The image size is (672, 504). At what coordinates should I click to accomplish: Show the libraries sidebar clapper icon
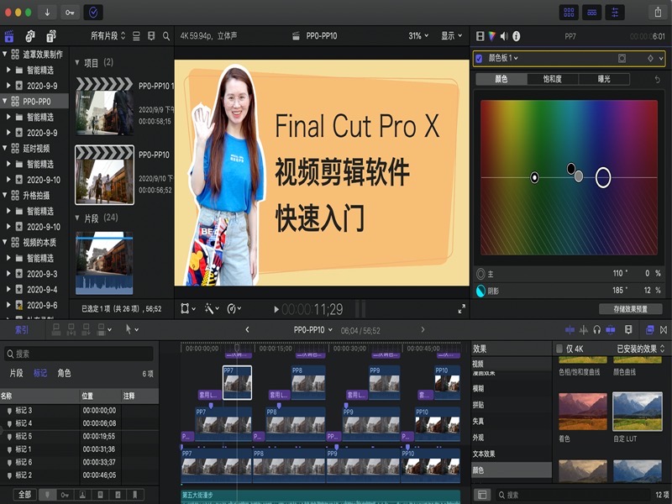(x=9, y=36)
